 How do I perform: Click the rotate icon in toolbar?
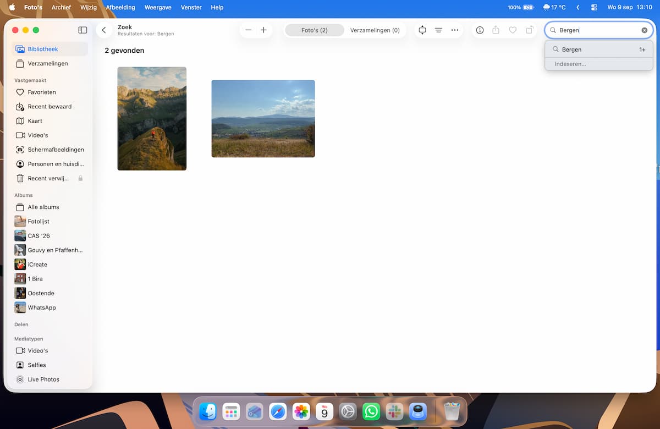(529, 30)
